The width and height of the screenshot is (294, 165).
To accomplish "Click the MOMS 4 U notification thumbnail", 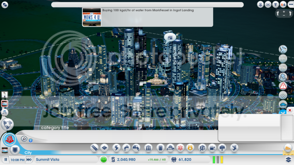I will (92, 17).
